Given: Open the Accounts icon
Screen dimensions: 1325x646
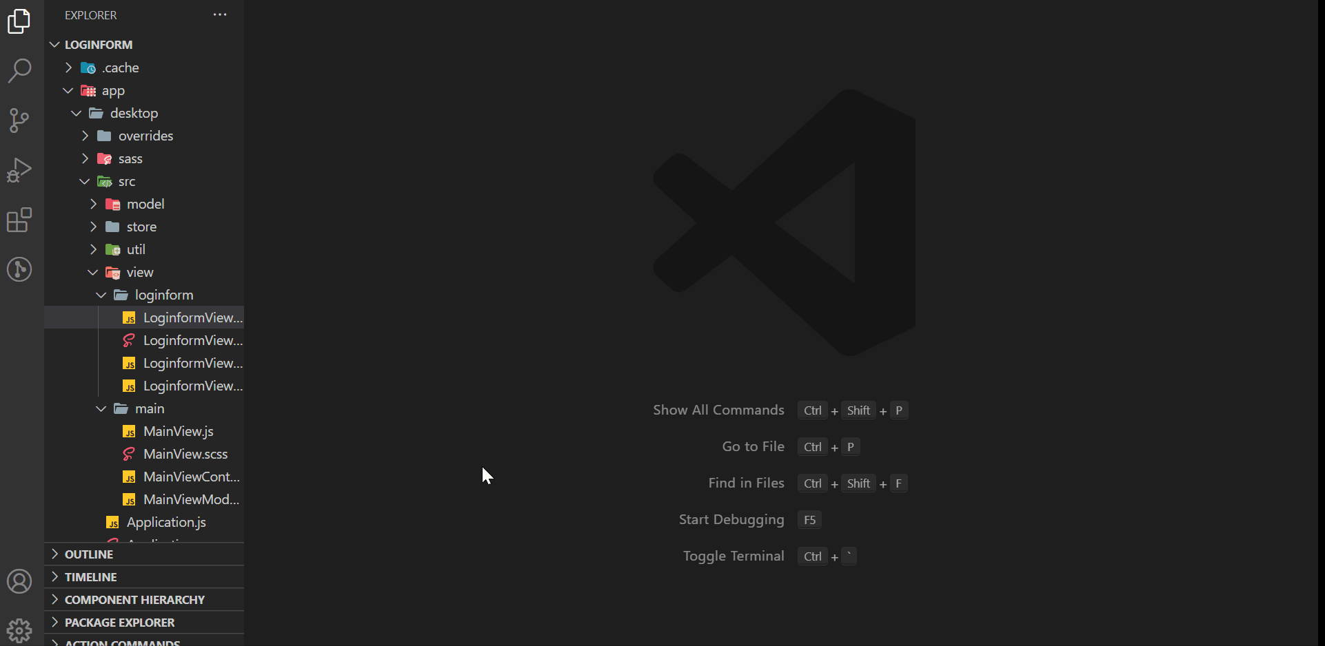Looking at the screenshot, I should [x=19, y=582].
